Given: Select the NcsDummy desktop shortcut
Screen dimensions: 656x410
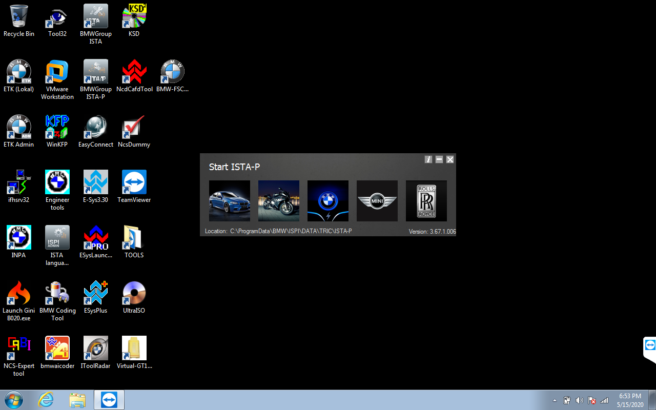Looking at the screenshot, I should click(x=134, y=131).
